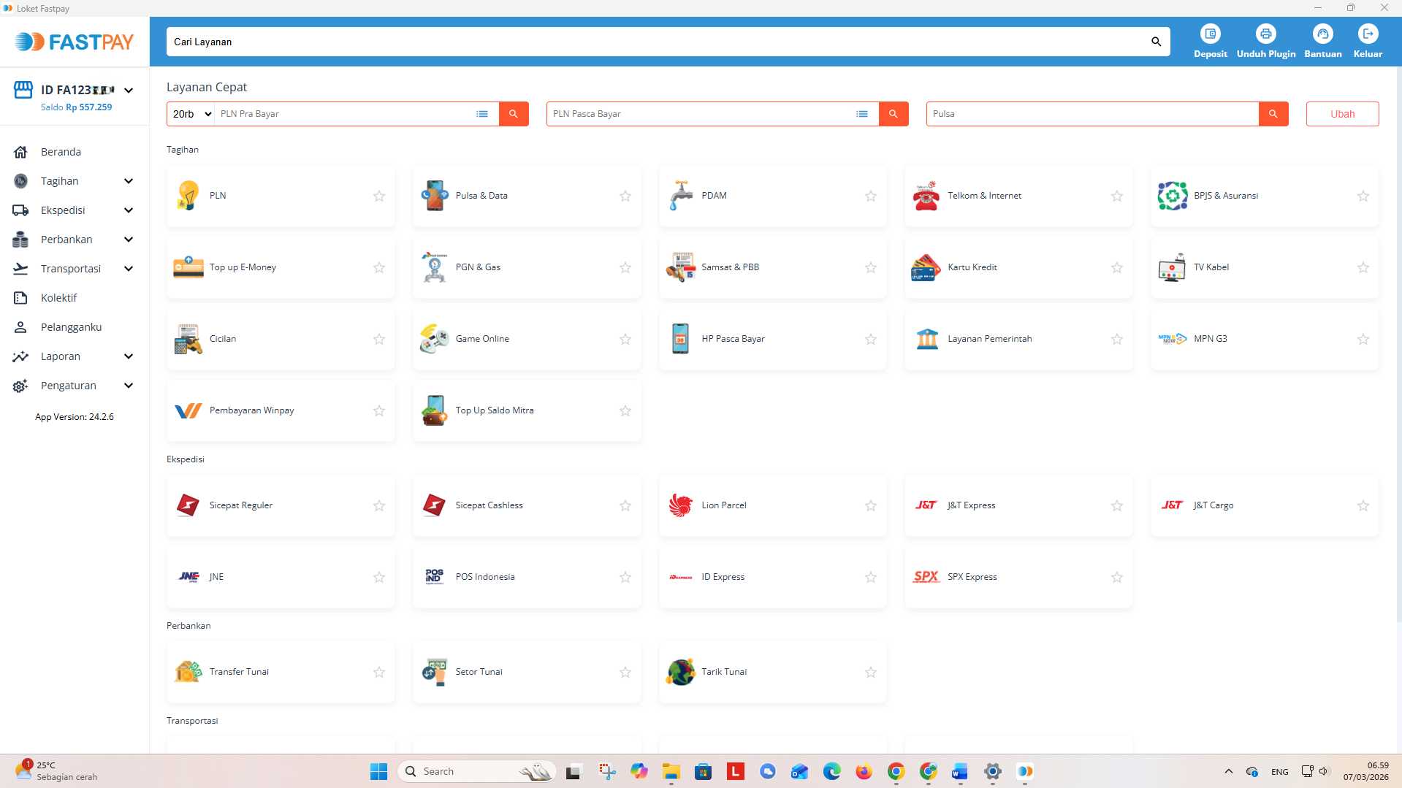Click the Ubah button
Image resolution: width=1402 pixels, height=788 pixels.
pos(1341,113)
